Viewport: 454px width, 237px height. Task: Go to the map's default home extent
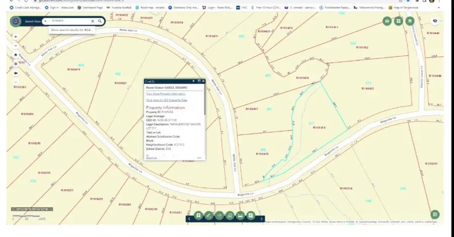16,55
